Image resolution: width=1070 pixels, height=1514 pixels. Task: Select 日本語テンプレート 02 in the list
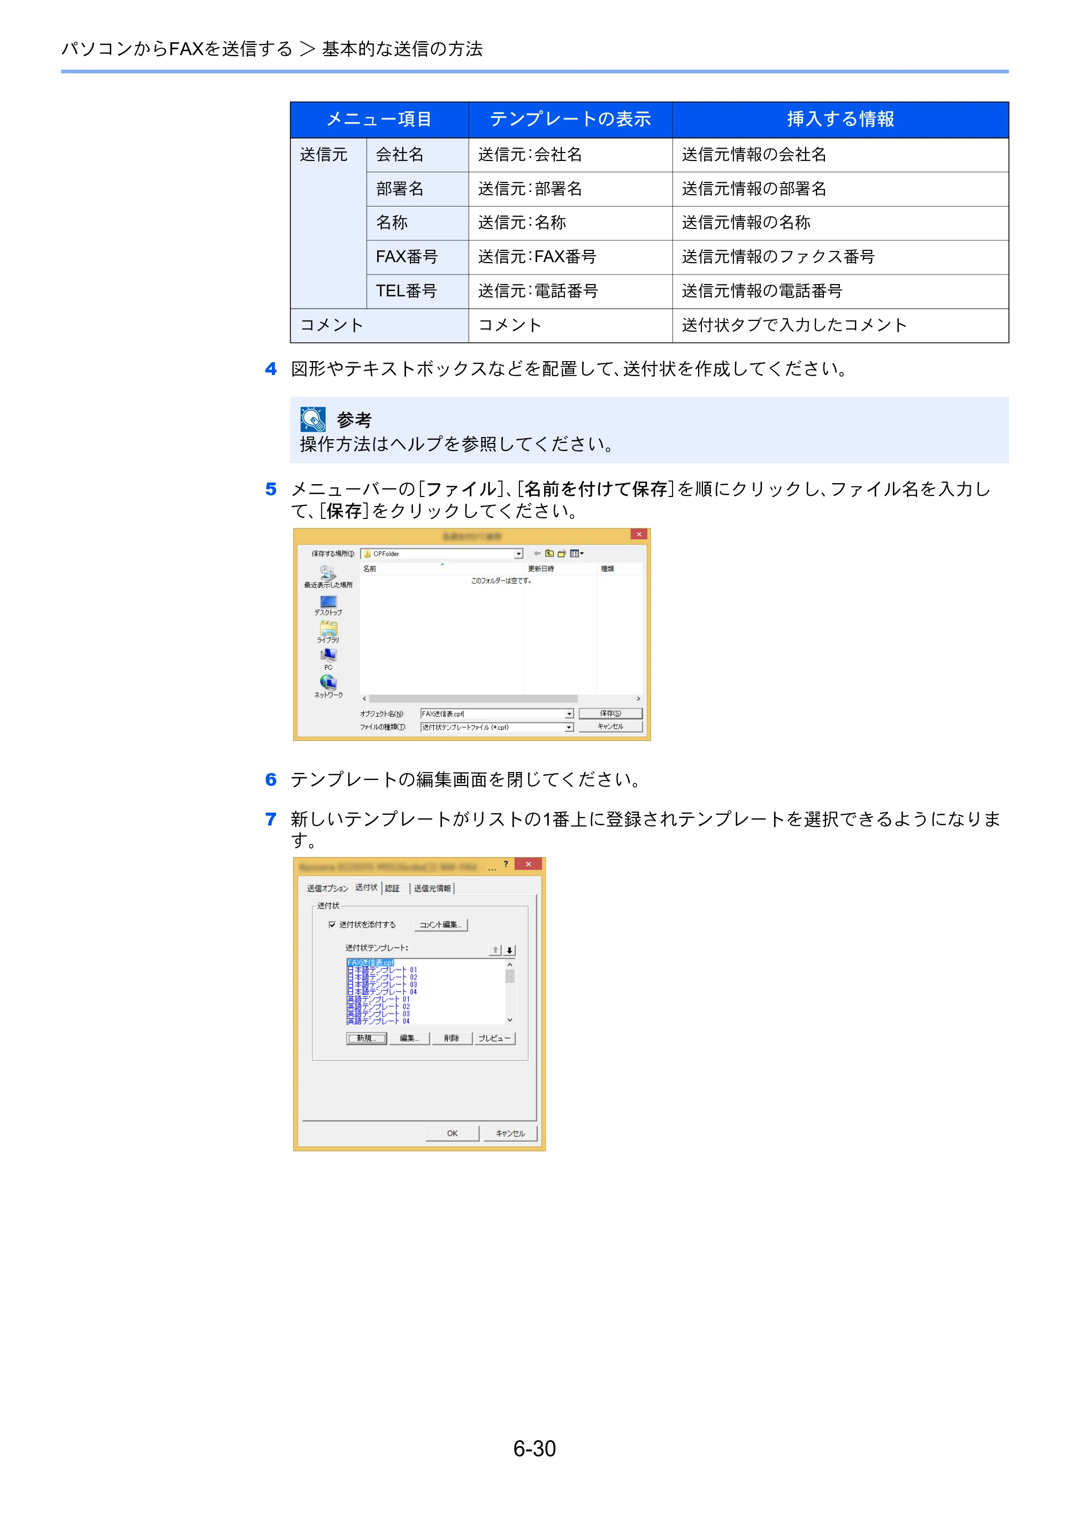(383, 977)
